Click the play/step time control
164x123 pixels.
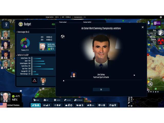[x=151, y=92]
